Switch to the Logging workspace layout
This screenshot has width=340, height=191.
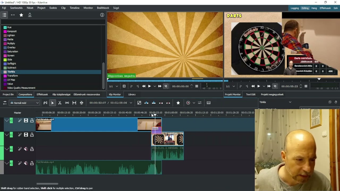point(295,8)
